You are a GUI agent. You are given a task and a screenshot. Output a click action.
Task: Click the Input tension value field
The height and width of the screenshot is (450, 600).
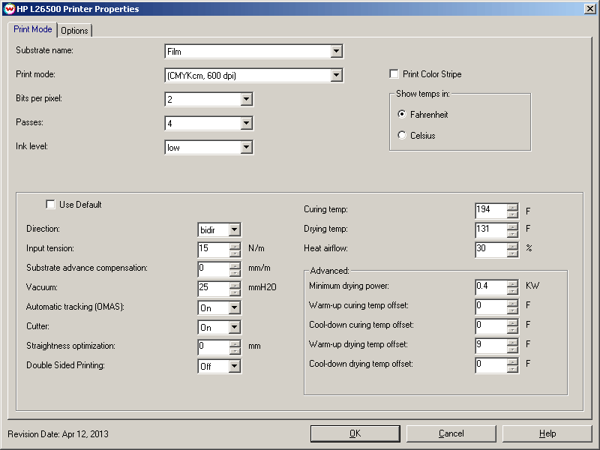(214, 249)
